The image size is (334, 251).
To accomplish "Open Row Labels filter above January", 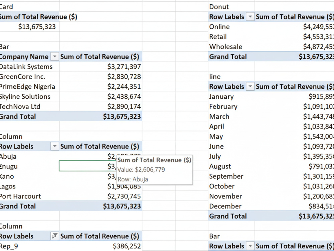I will tap(250, 86).
